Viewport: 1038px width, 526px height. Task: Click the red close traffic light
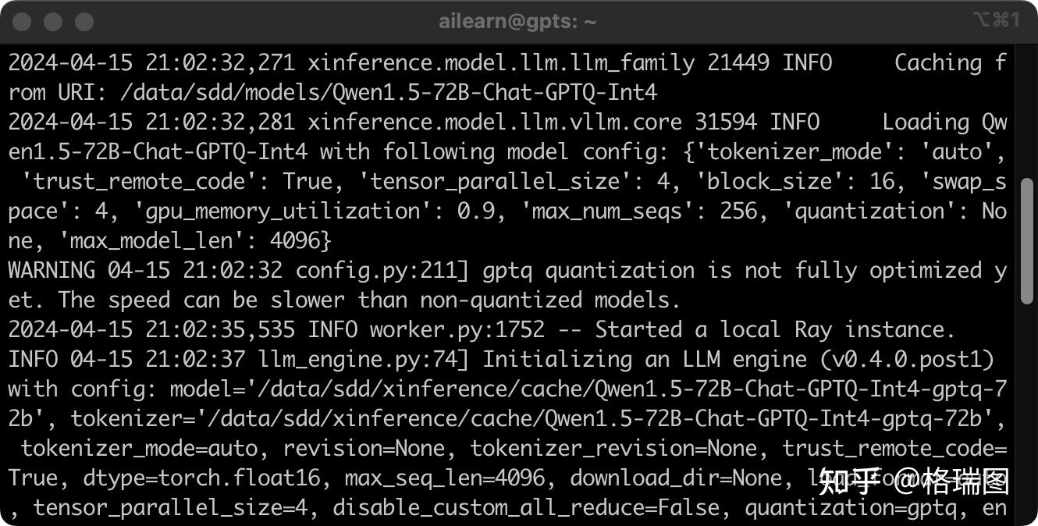[x=22, y=21]
